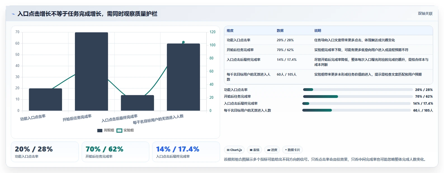
Task: Click the description starting 尽管开始后完成率降低
Action: tap(371, 62)
